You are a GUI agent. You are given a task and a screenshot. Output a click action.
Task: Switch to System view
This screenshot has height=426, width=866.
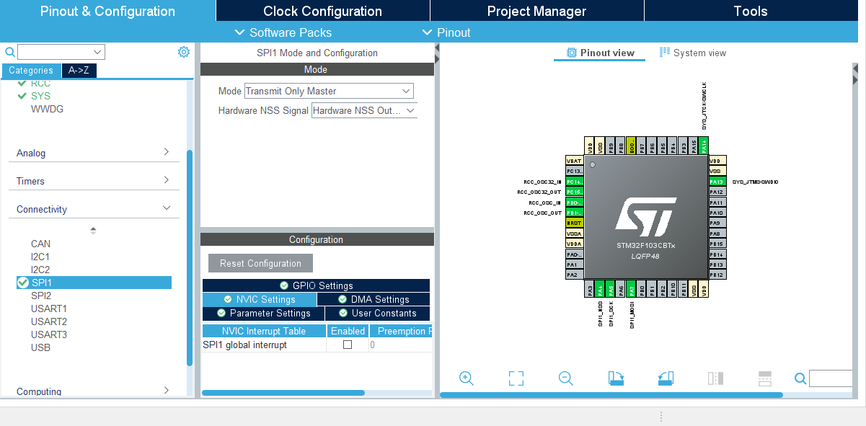pos(692,53)
